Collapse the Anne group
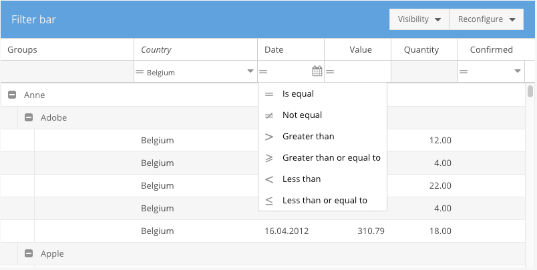This screenshot has height=270, width=537. 12,95
